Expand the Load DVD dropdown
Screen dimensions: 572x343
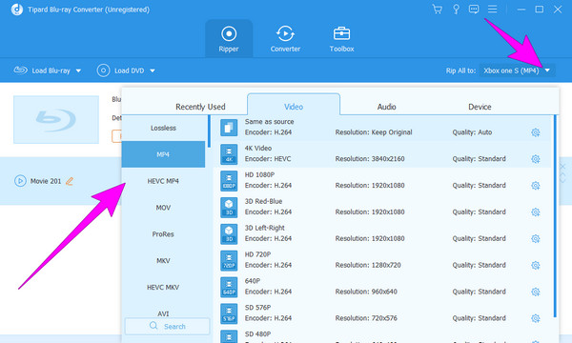click(153, 71)
